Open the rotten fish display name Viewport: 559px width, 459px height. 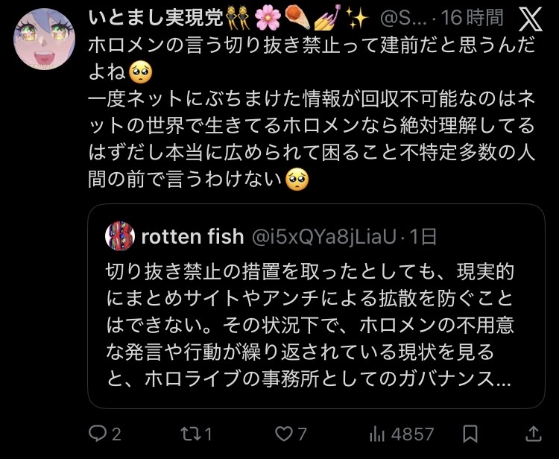pyautogui.click(x=192, y=237)
